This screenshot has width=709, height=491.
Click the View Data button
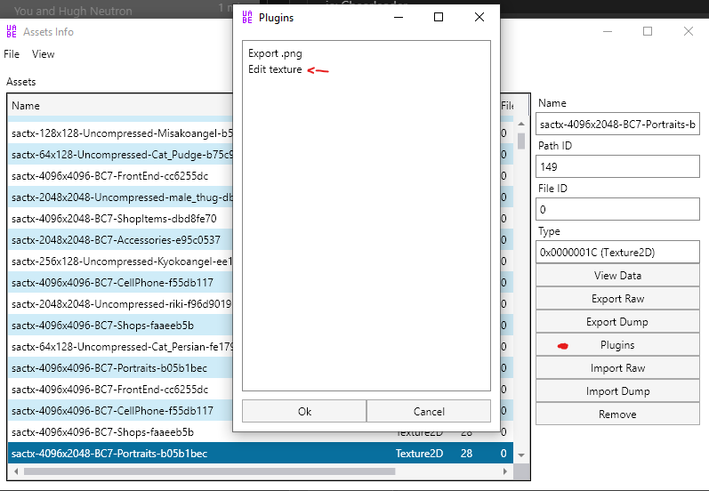[617, 276]
